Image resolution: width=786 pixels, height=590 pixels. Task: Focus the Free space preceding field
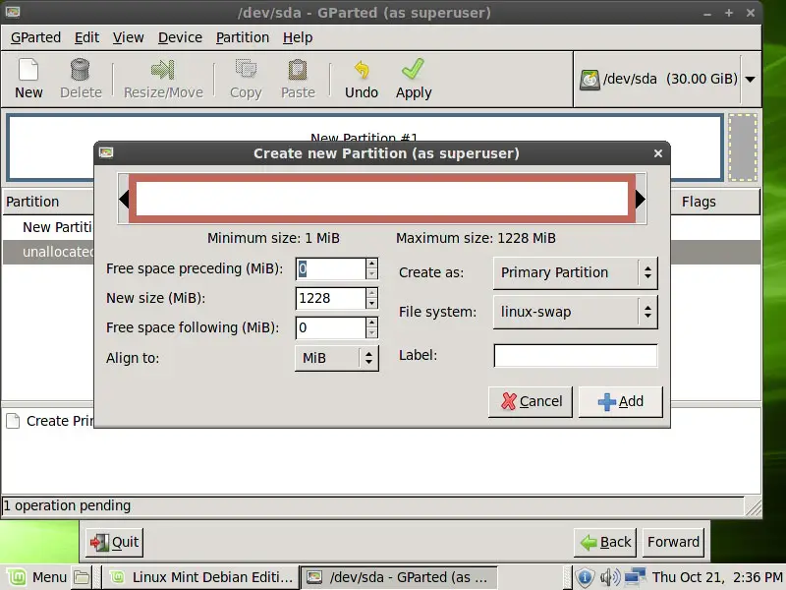click(331, 268)
